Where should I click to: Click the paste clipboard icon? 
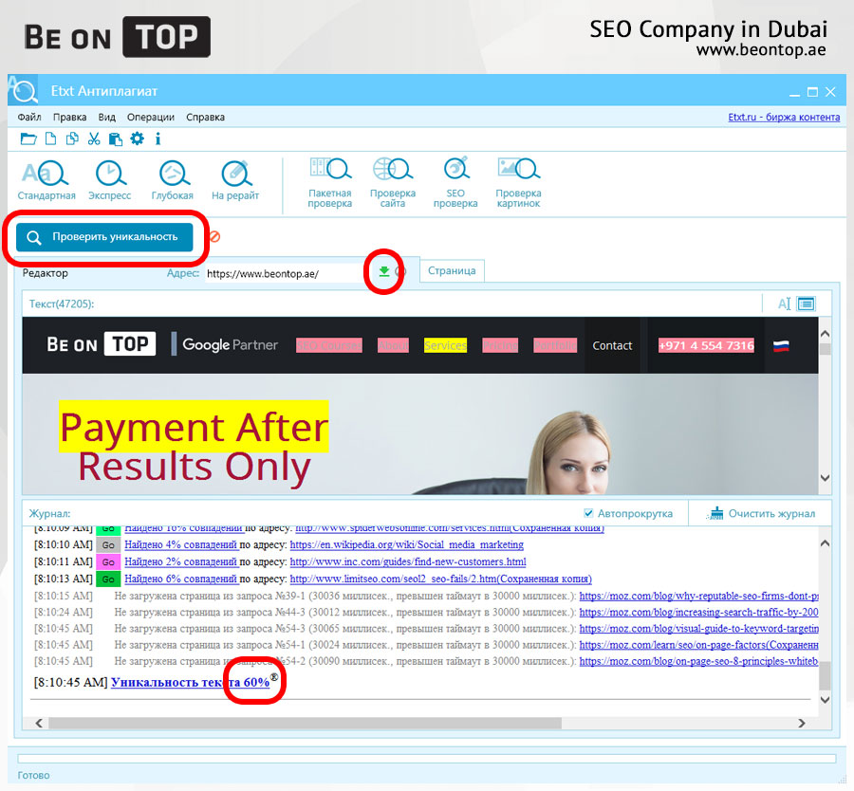click(x=116, y=139)
